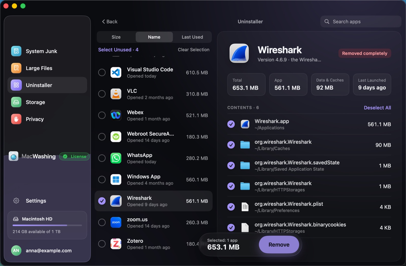The width and height of the screenshot is (406, 266).
Task: Select the Storage icon in sidebar
Action: tap(16, 102)
